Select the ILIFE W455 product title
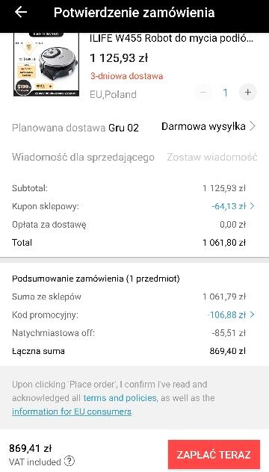Viewport: 269px width, 472px height. pos(172,39)
